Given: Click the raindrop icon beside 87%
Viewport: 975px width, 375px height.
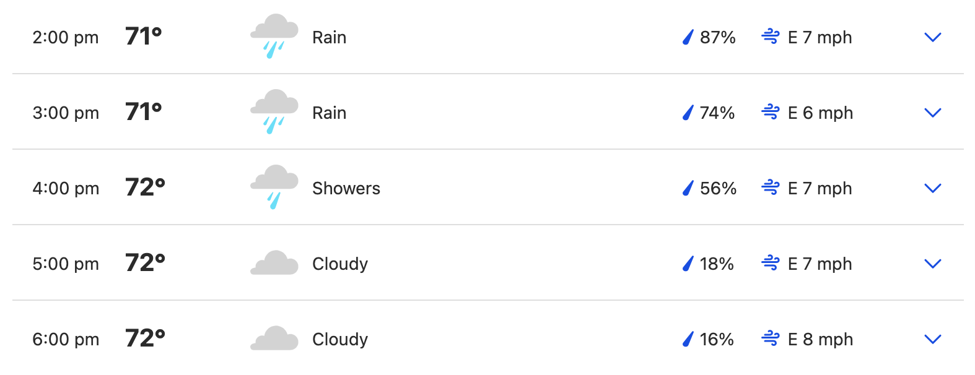Looking at the screenshot, I should [x=688, y=37].
